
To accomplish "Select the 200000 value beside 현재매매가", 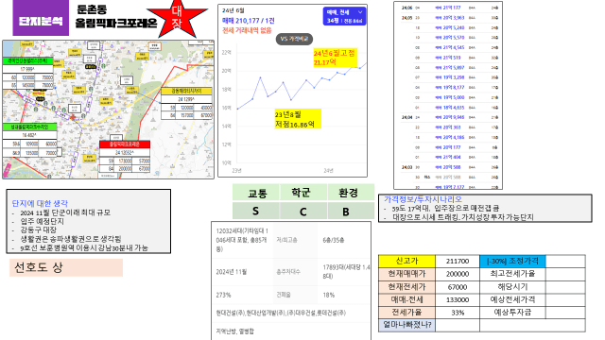I will 458,274.
